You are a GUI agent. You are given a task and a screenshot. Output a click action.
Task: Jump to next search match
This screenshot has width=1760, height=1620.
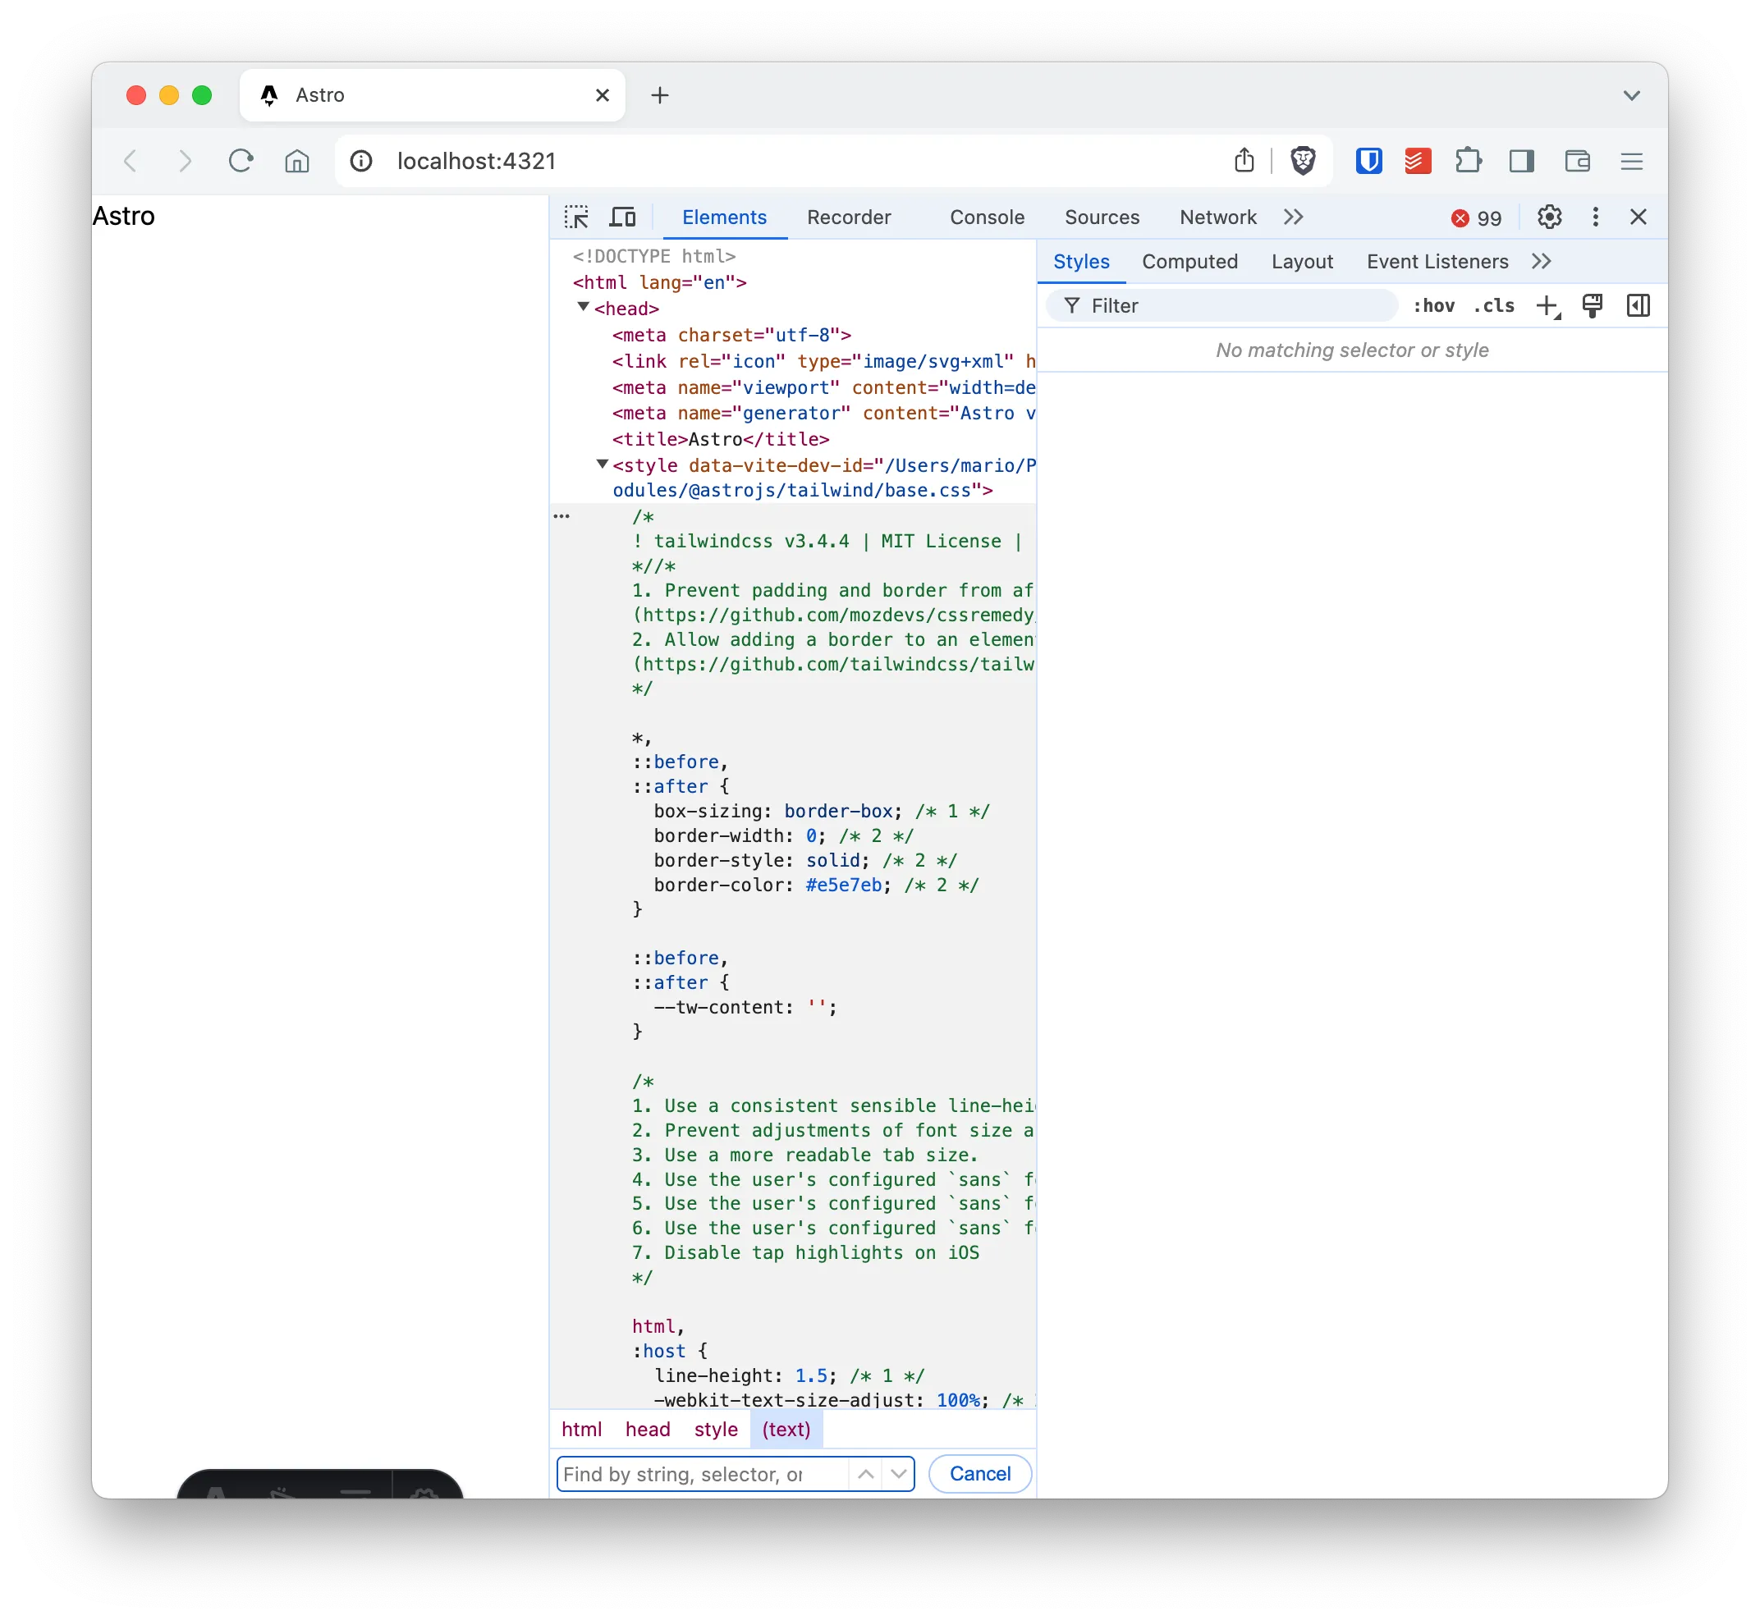[898, 1475]
